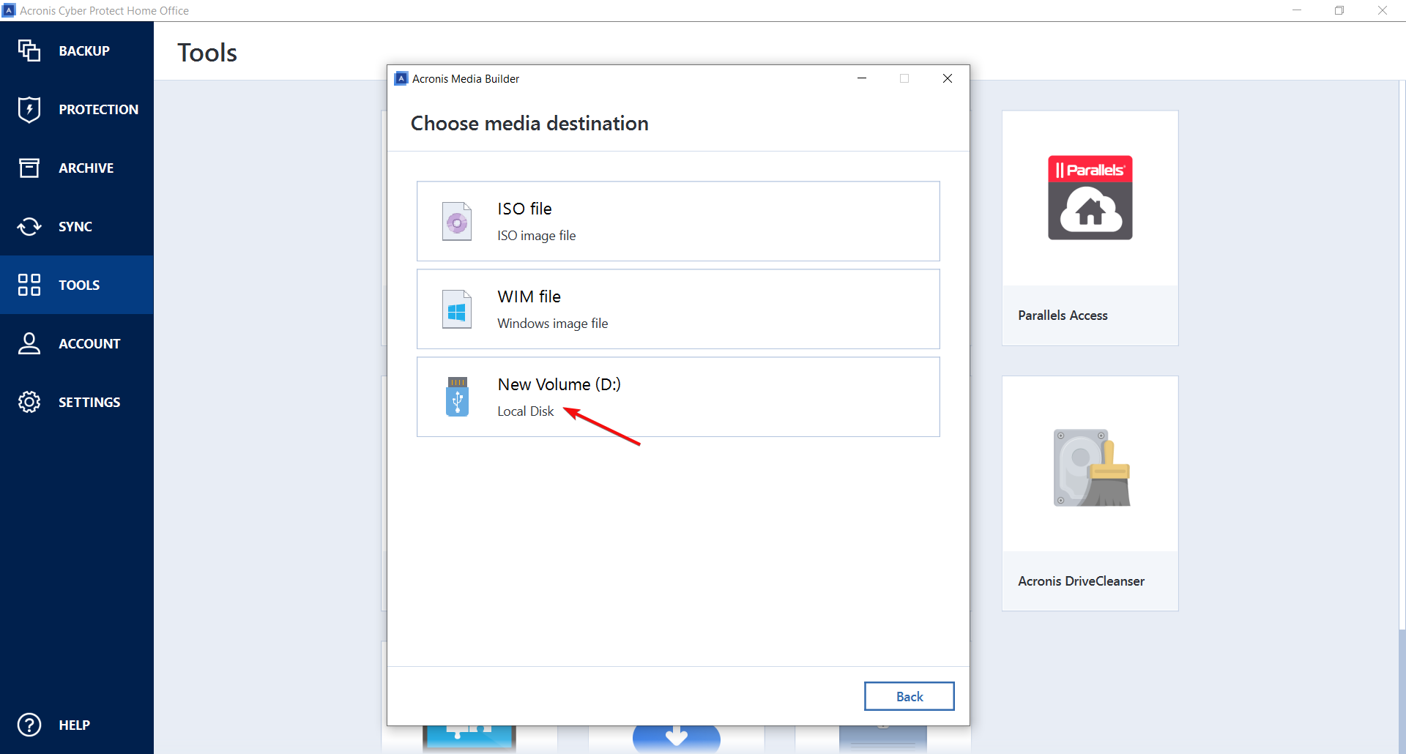This screenshot has width=1406, height=754.
Task: Open HELP at sidebar bottom
Action: click(77, 725)
